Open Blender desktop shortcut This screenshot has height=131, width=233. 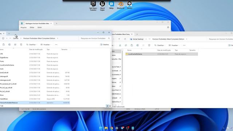(121, 5)
